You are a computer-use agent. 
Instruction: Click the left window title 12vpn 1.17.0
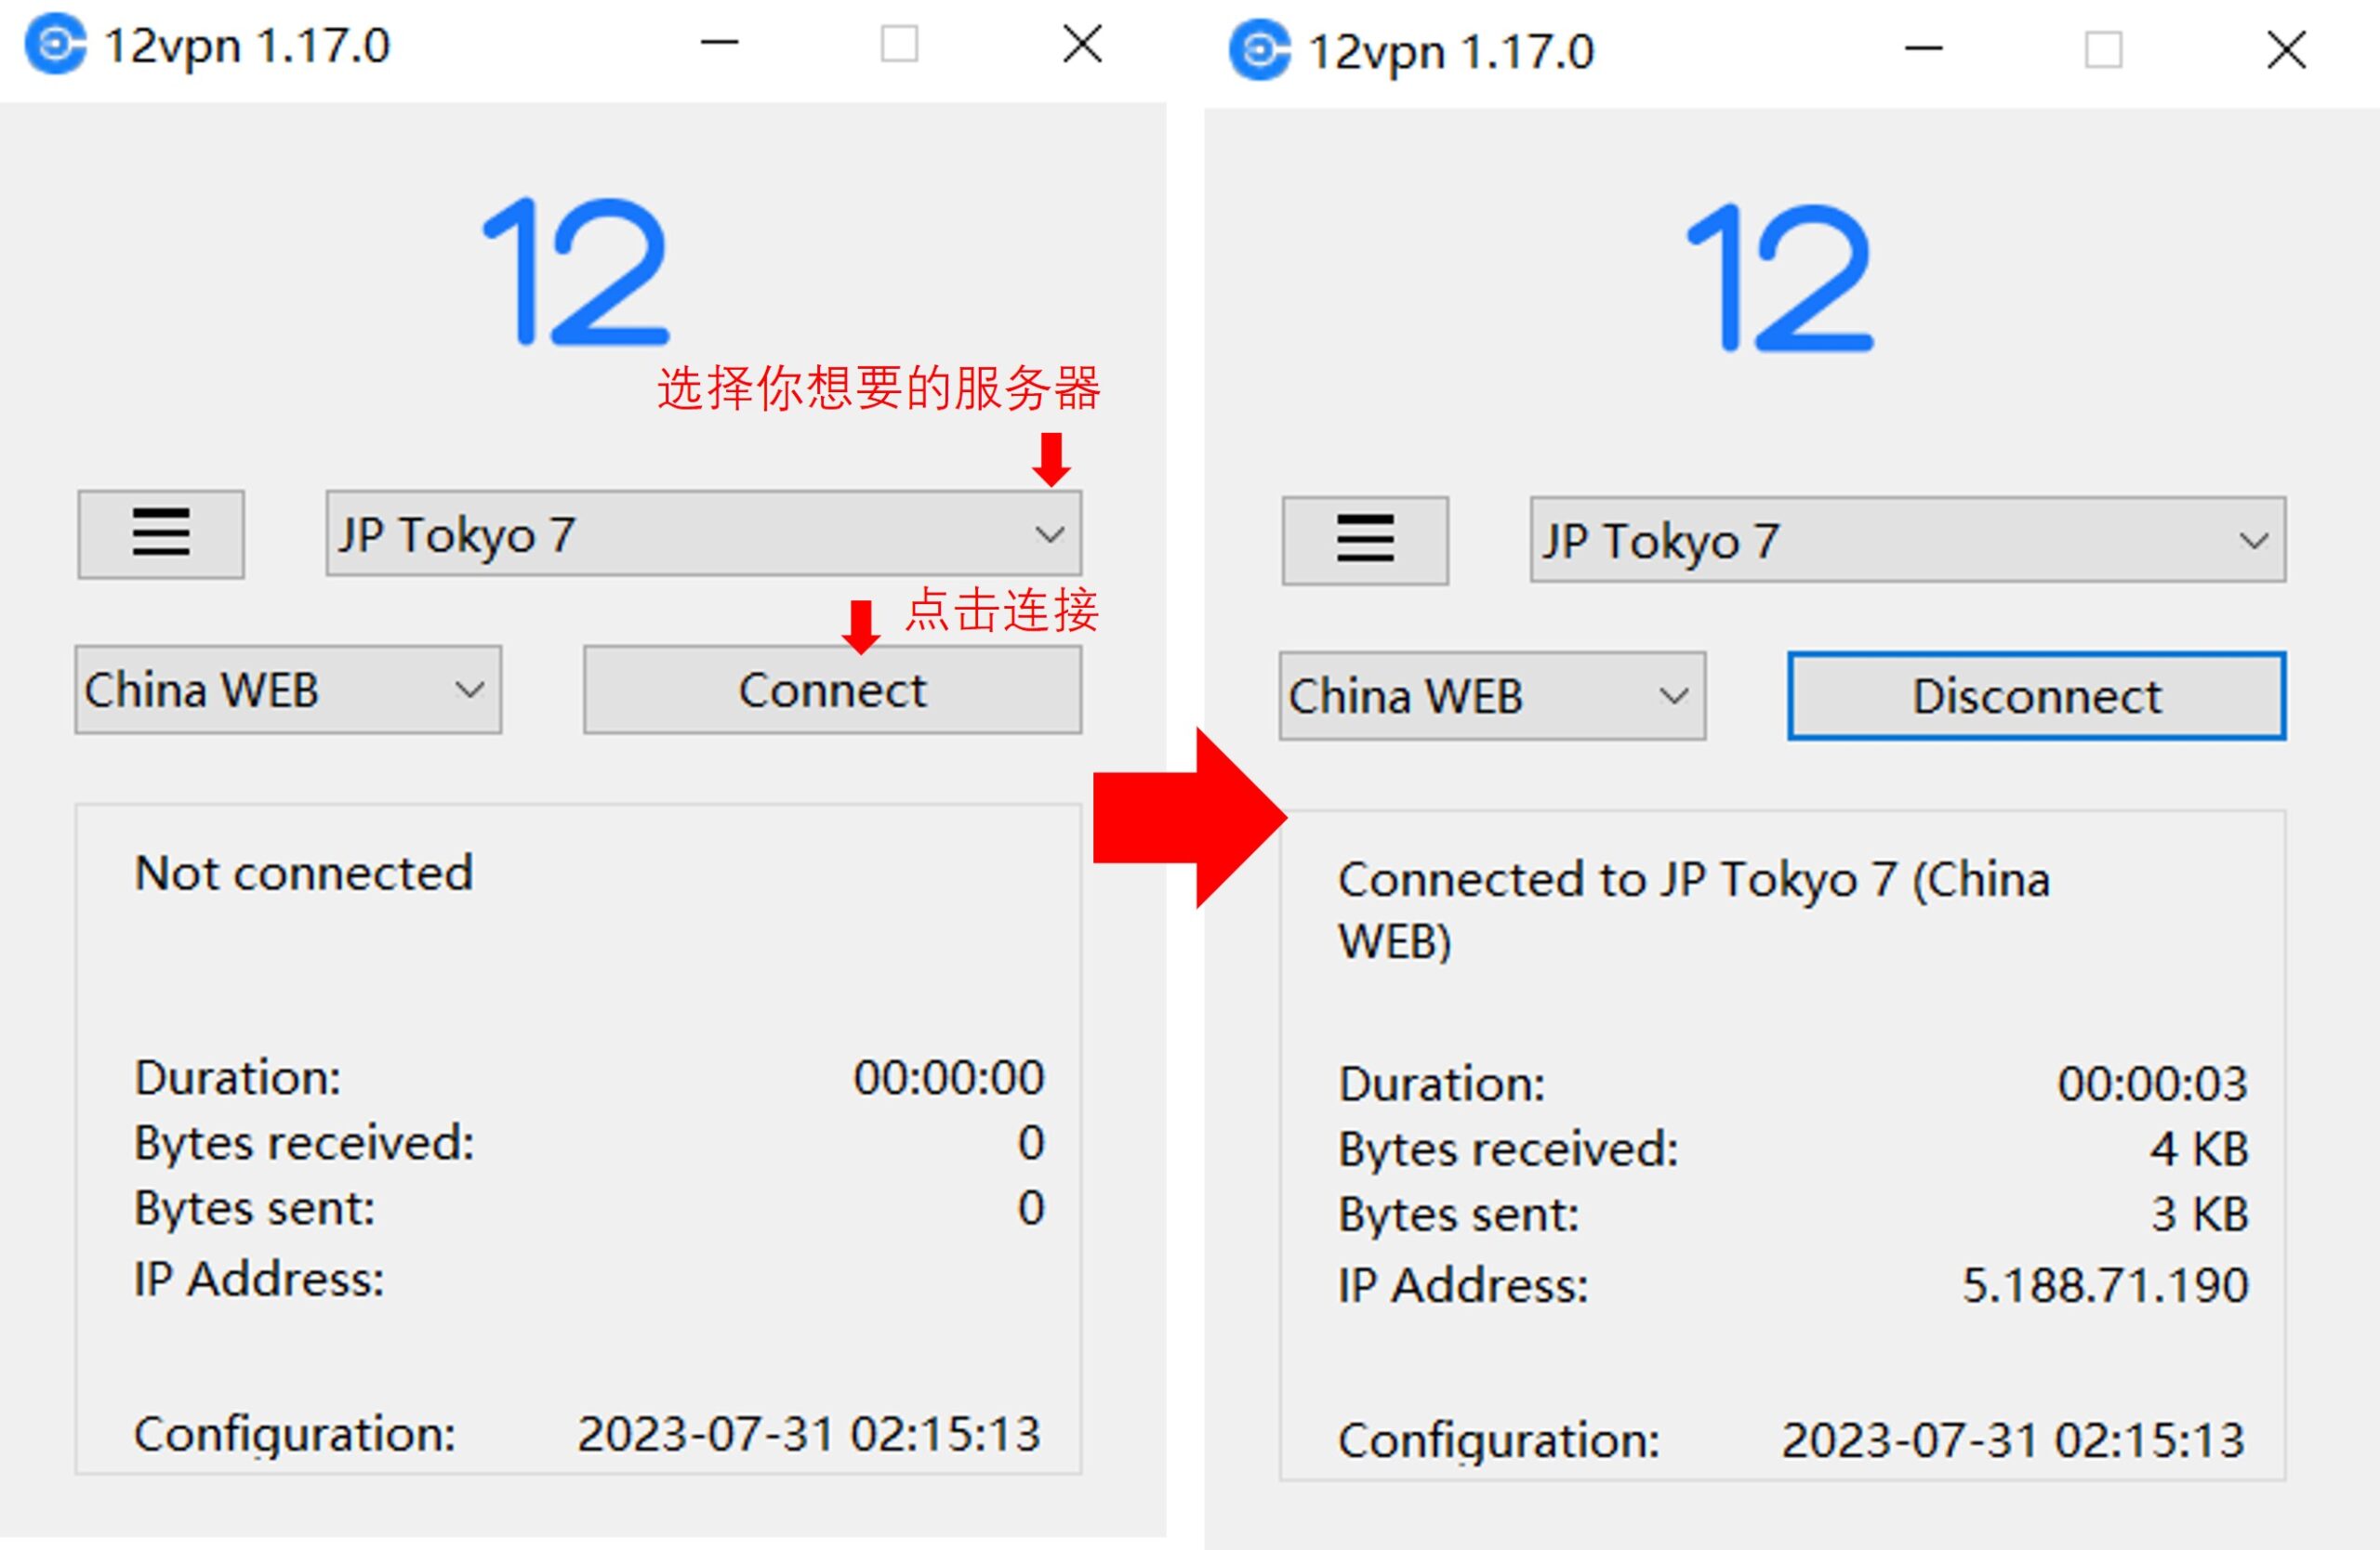pyautogui.click(x=247, y=46)
